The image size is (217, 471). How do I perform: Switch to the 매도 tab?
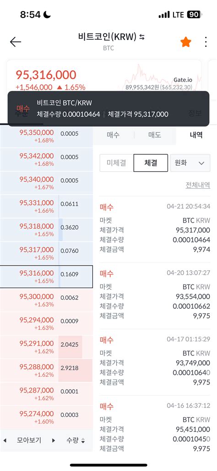pos(155,135)
